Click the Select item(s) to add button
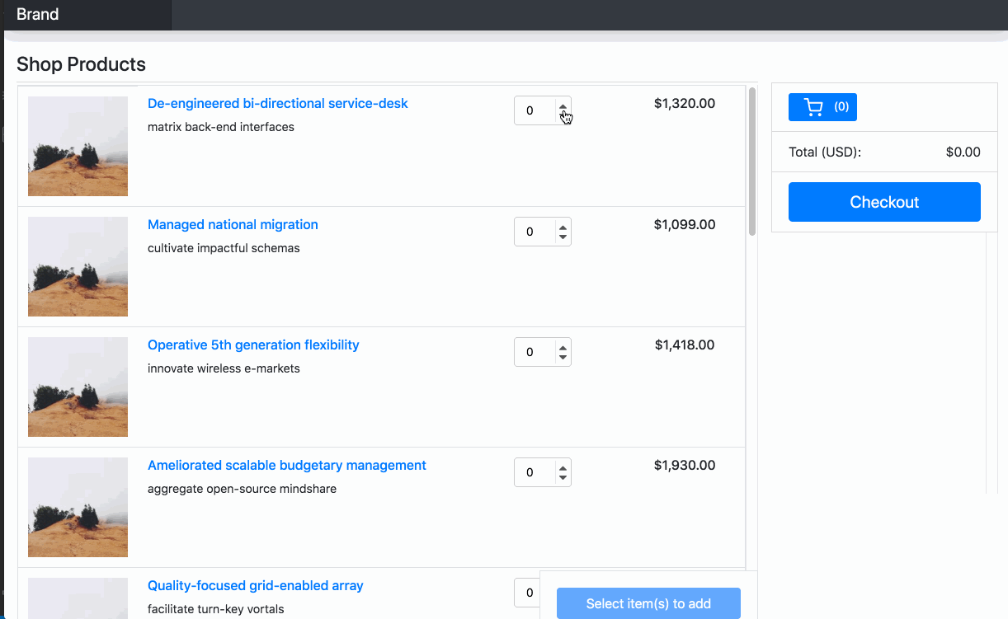This screenshot has height=619, width=1008. [x=648, y=603]
